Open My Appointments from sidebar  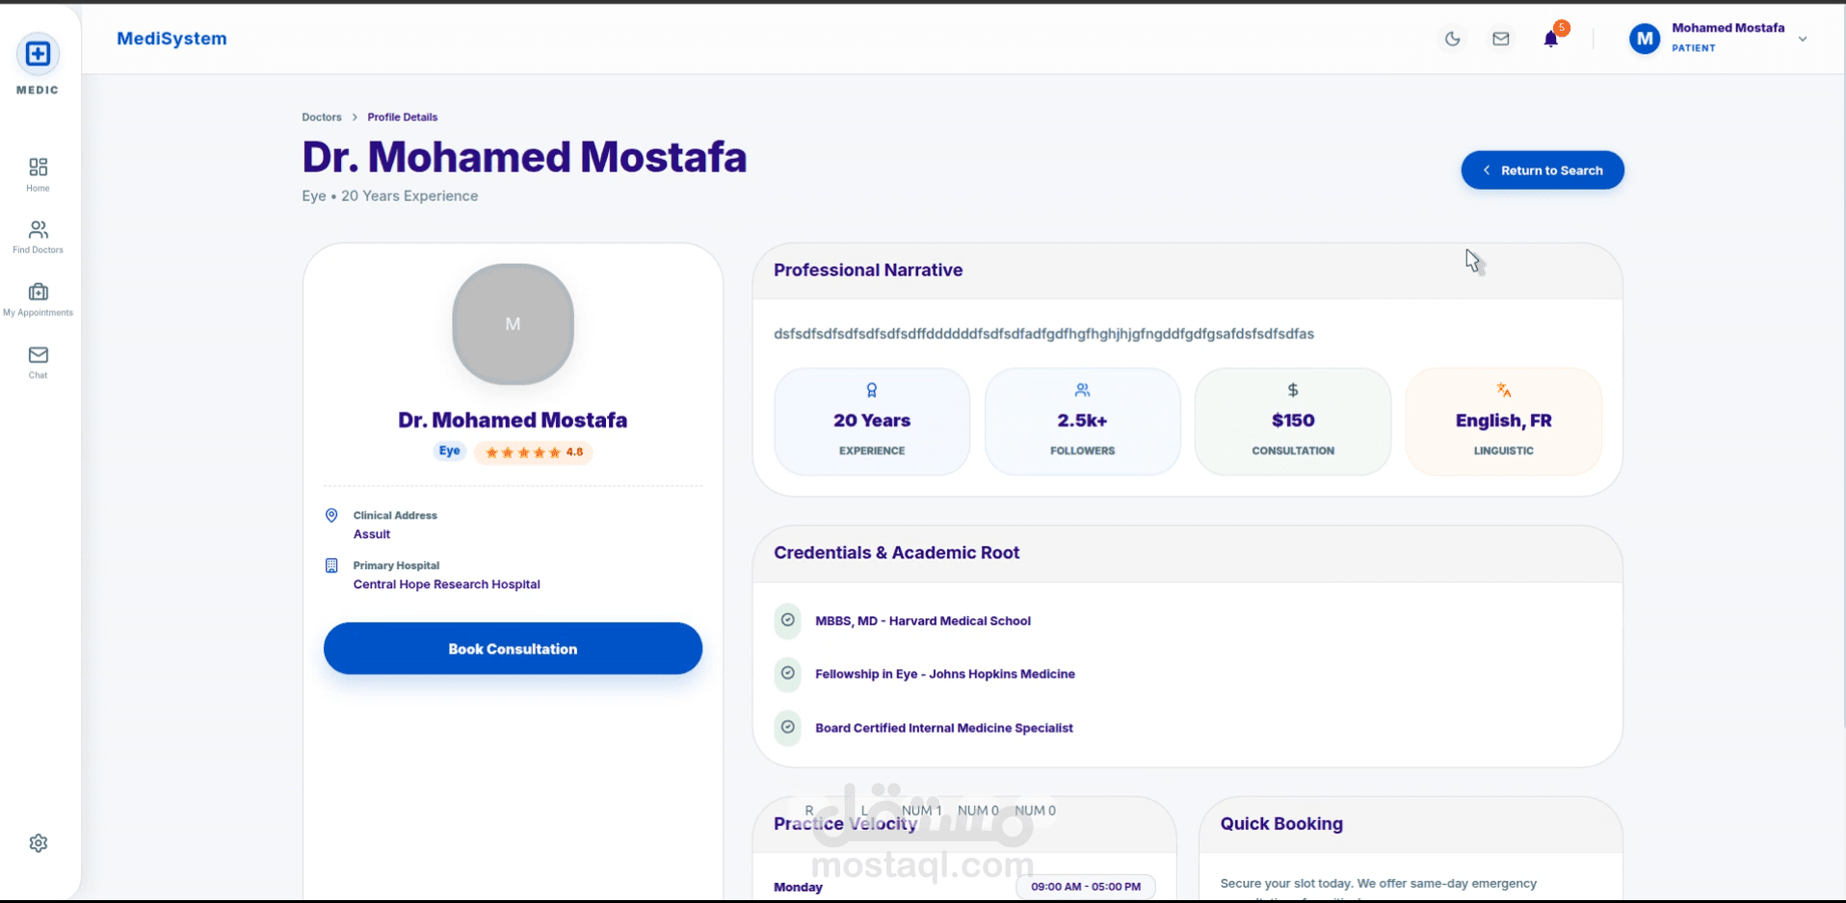point(39,298)
